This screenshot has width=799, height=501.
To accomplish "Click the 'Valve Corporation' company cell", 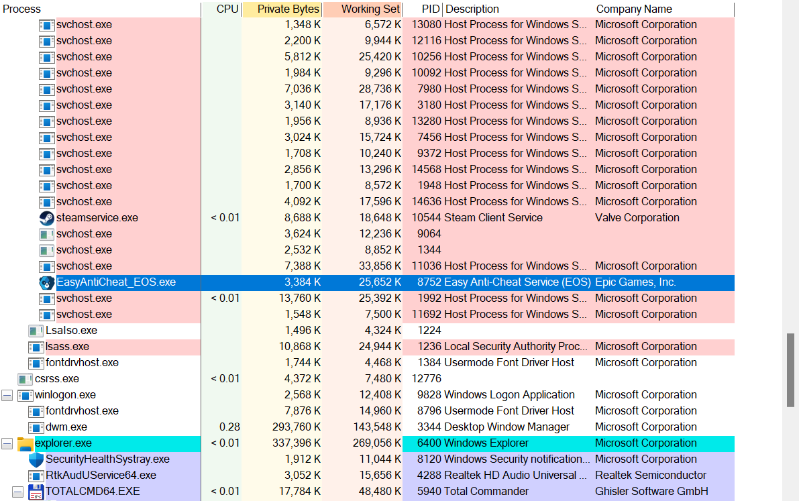I will pos(637,218).
